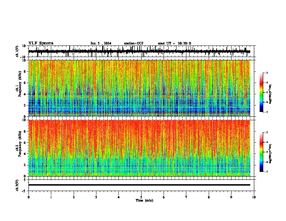
Task: Click the ch.1 spectrogram panel
Action: (139, 88)
